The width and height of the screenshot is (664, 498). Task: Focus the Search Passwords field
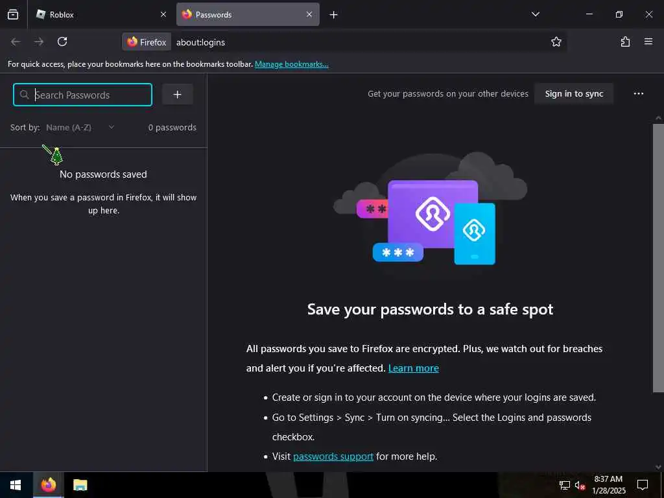pos(82,95)
